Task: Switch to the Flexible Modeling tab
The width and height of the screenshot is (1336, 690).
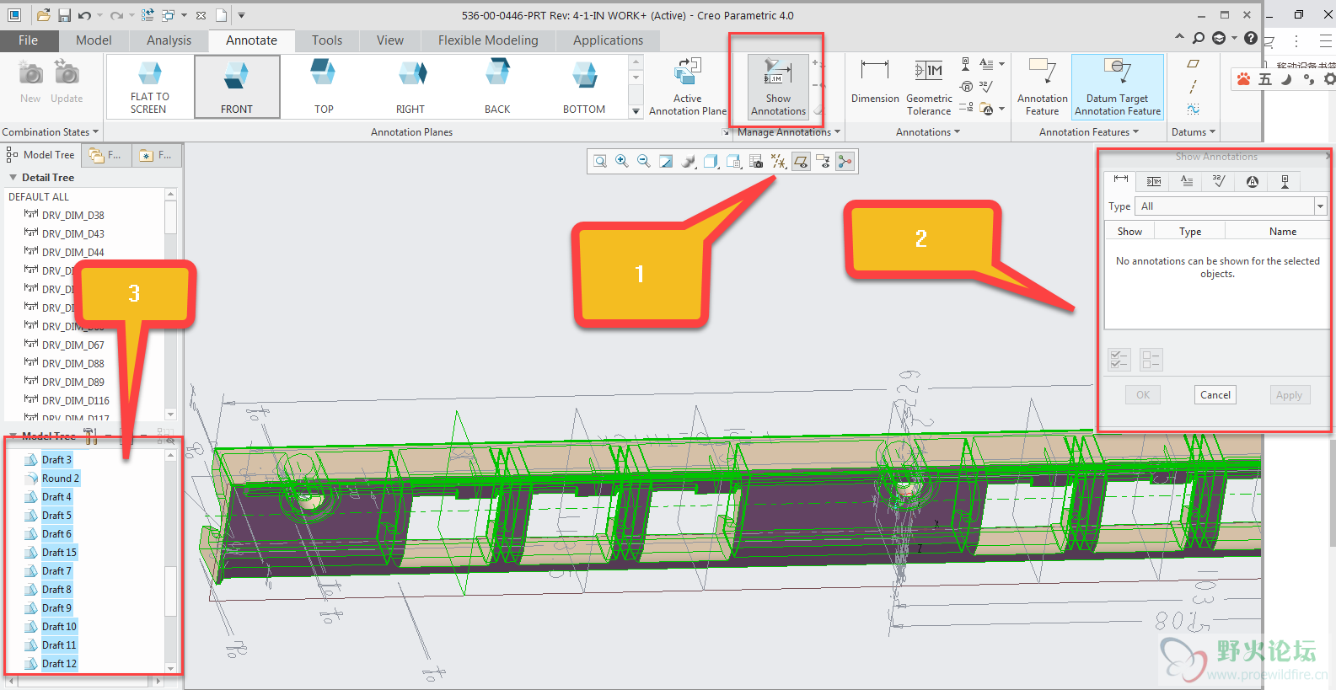Action: pyautogui.click(x=488, y=40)
